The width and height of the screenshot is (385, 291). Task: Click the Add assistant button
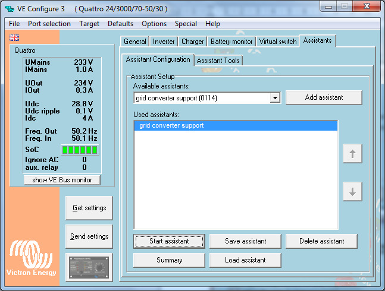tap(324, 97)
